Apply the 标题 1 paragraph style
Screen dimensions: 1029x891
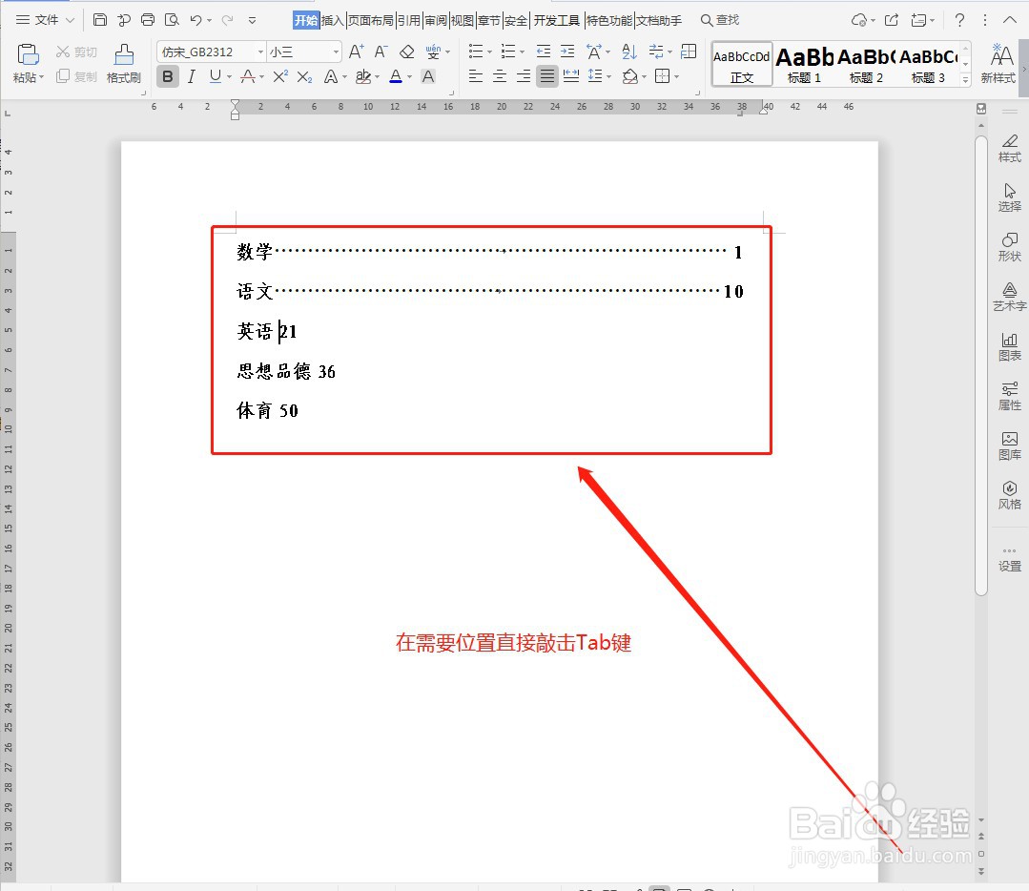804,63
